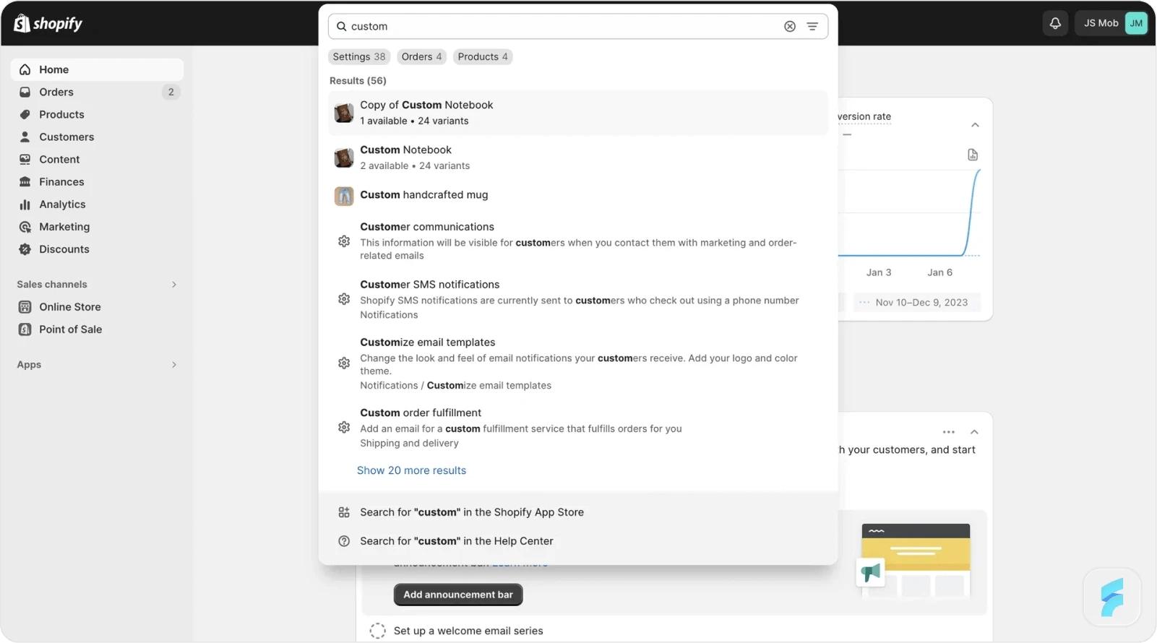Viewport: 1157px width, 643px height.
Task: Open the JS Mob account menu
Action: coord(1113,23)
